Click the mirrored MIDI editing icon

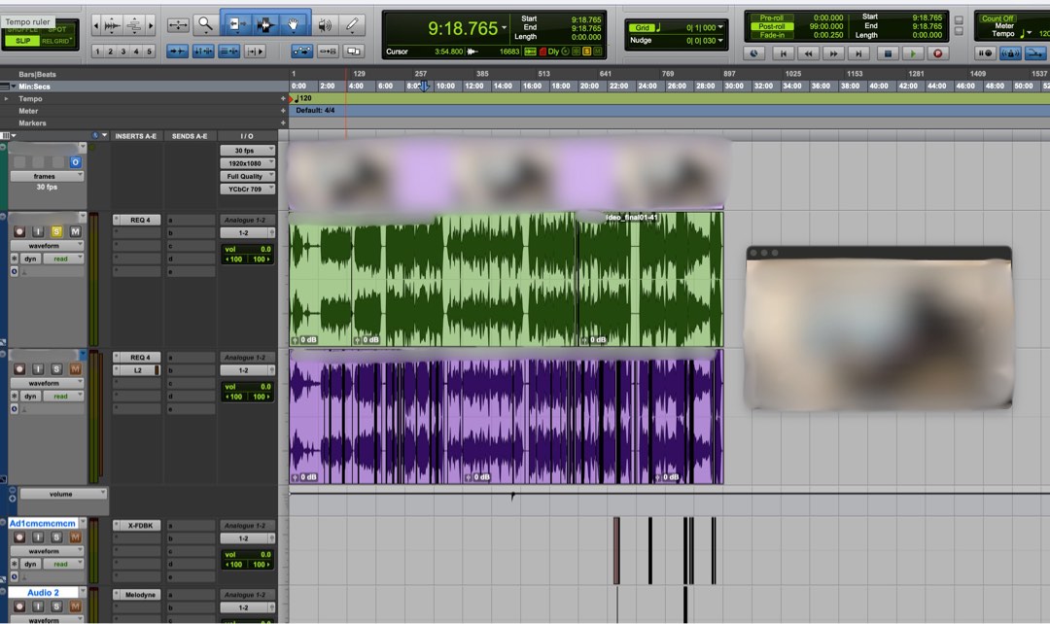click(x=328, y=51)
